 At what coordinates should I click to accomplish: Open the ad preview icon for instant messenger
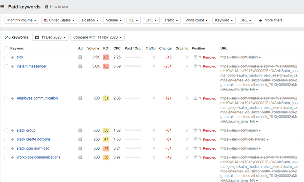[x=80, y=66]
